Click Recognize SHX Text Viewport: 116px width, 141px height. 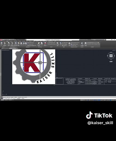click(52, 43)
